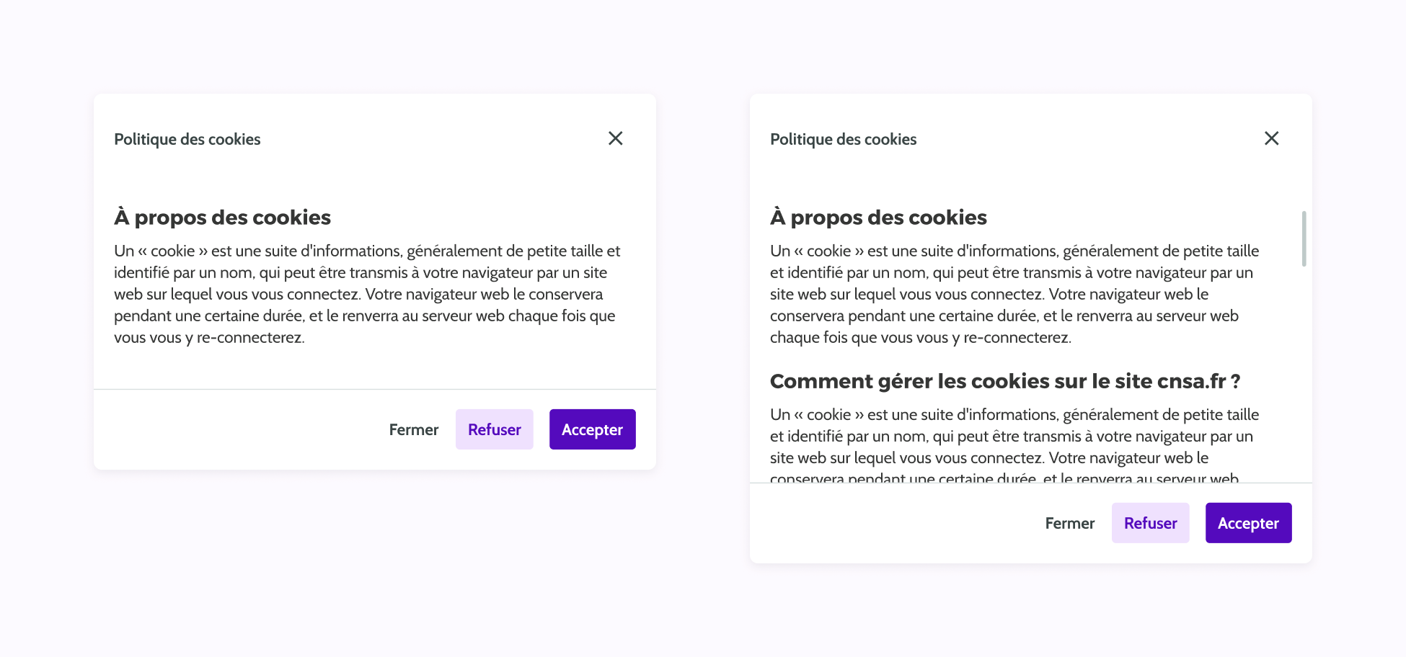Viewport: 1406px width, 657px height.
Task: Click the scrollable dialog's "Politique des cookies" title
Action: pos(844,139)
